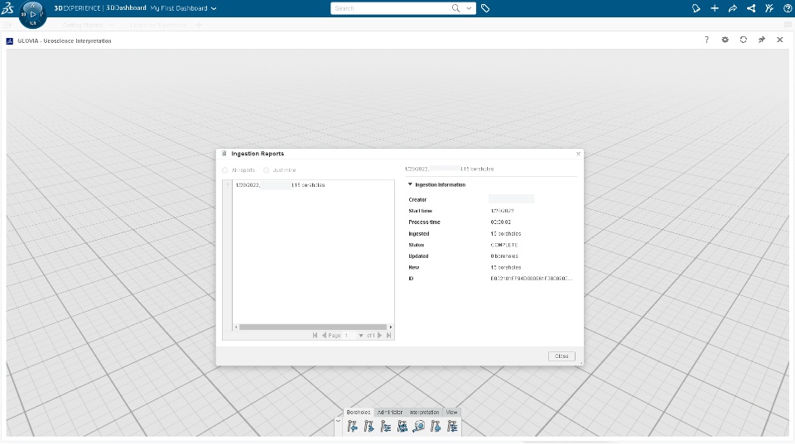Open the collaboration network icon
Screen dimensions: 795x444
coord(751,8)
